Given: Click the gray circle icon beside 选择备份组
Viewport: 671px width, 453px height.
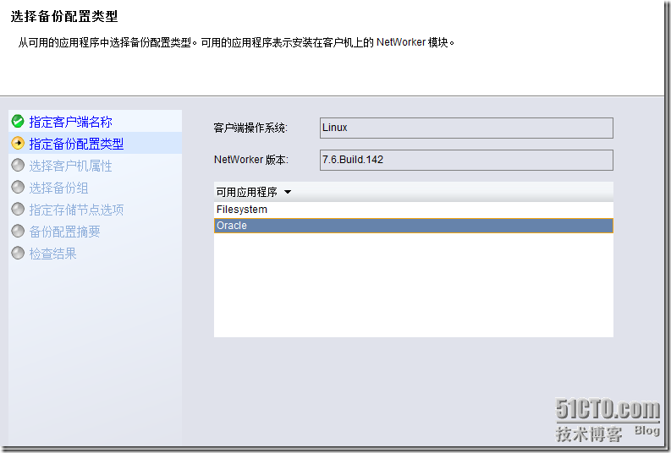Looking at the screenshot, I should [x=18, y=187].
